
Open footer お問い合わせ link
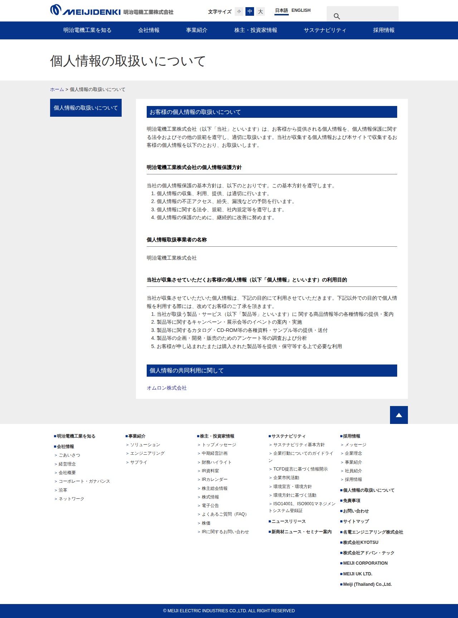(x=356, y=511)
